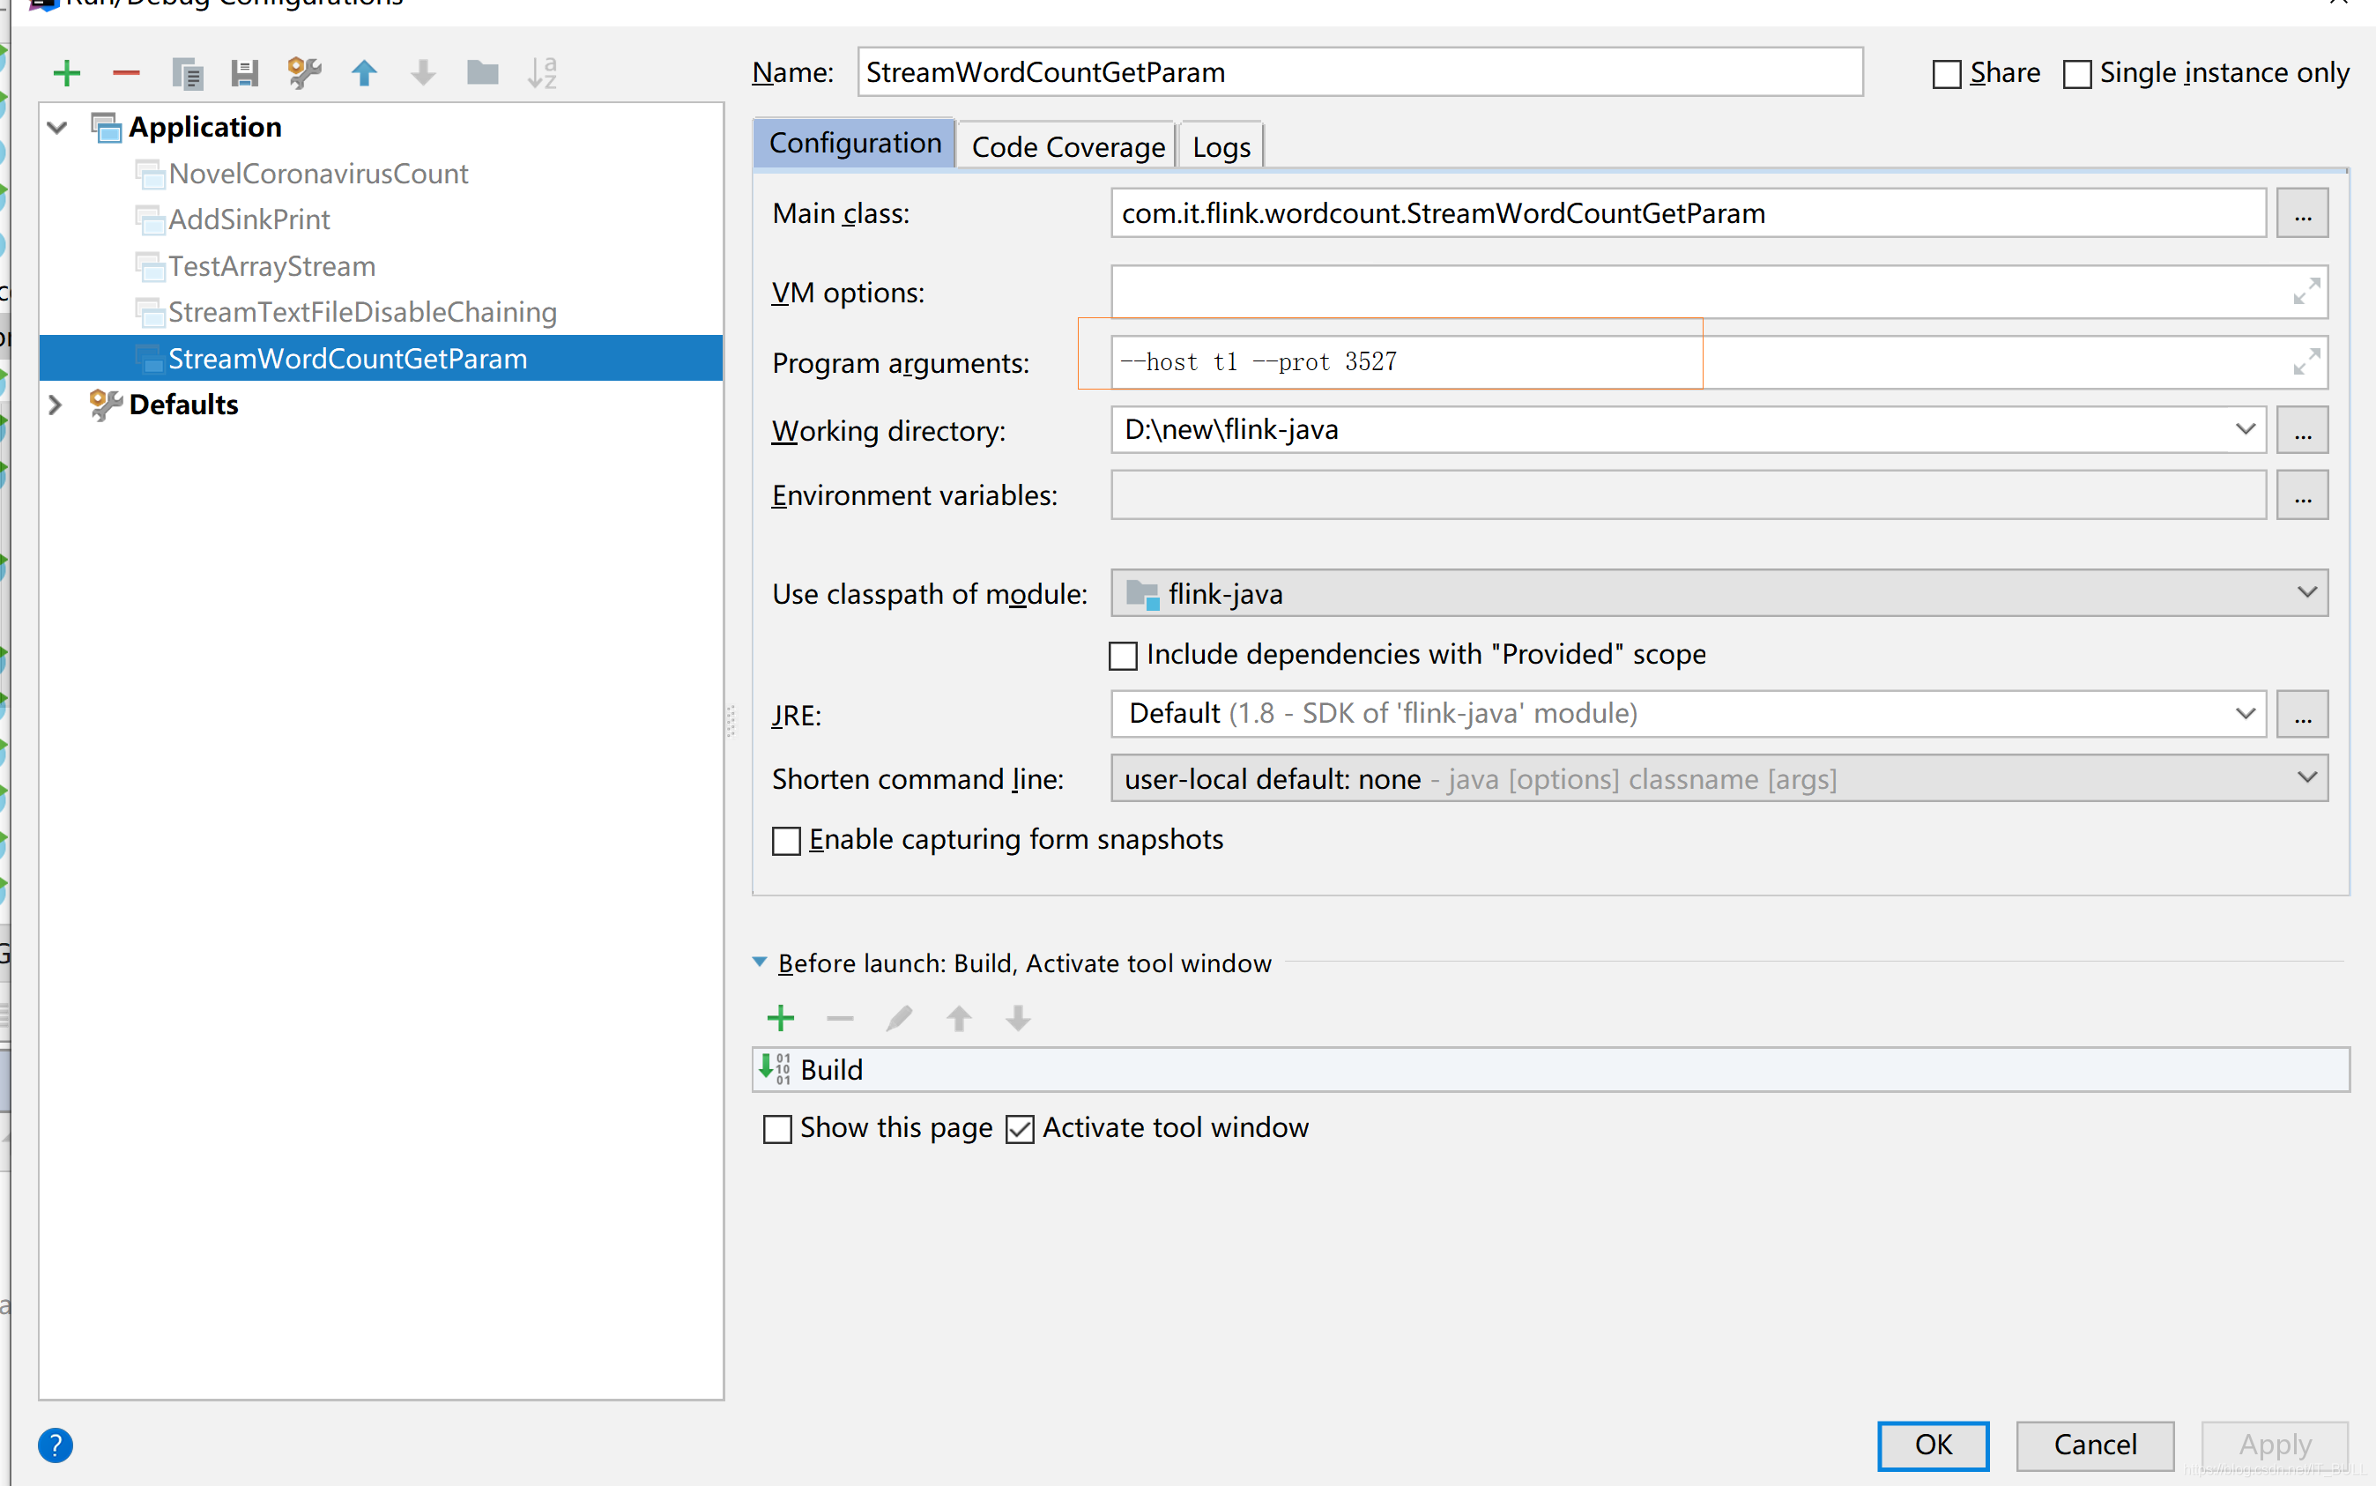Add a new configuration with green plus
Screen dimensions: 2376x1486
pos(67,73)
